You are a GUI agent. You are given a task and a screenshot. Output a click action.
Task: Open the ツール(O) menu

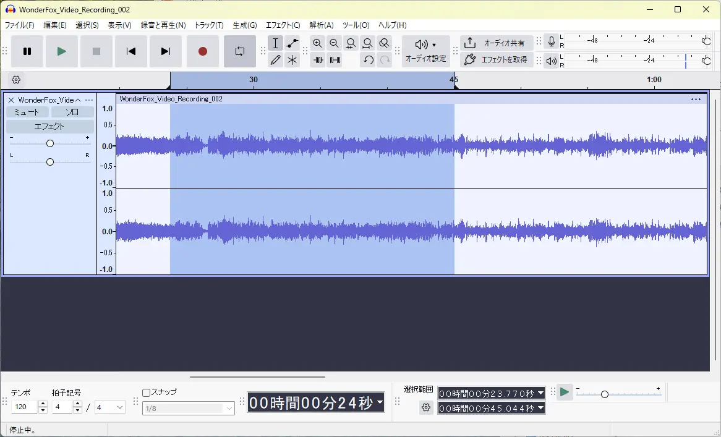(356, 25)
